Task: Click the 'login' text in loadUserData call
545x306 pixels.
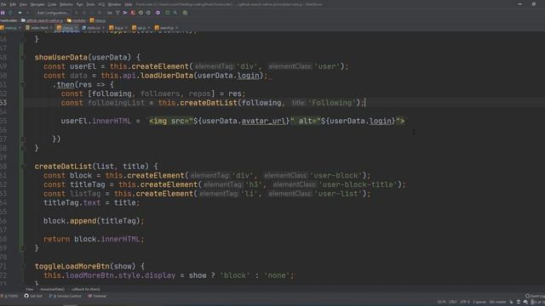Action: pos(248,76)
